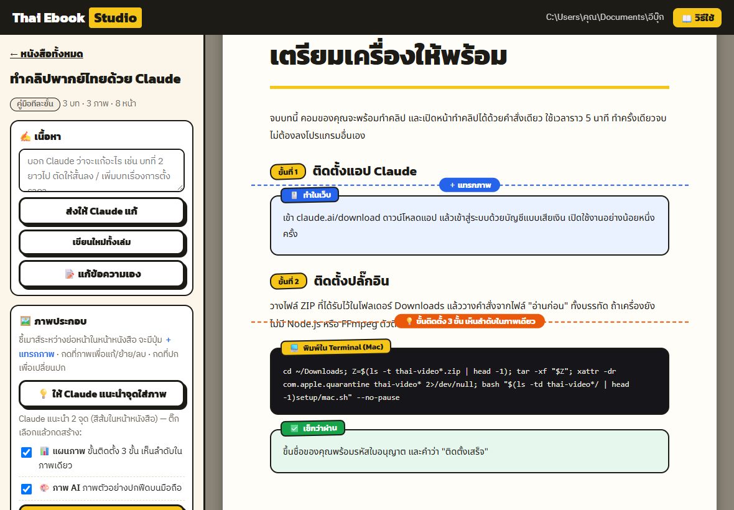Click the + แทรกภาพ link in sidebar help text
The width and height of the screenshot is (734, 510).
click(95, 346)
